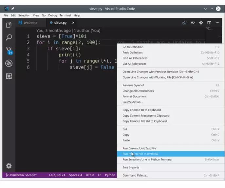Click the VS Code logo in title bar
225x188 pixels.
pyautogui.click(x=6, y=9)
